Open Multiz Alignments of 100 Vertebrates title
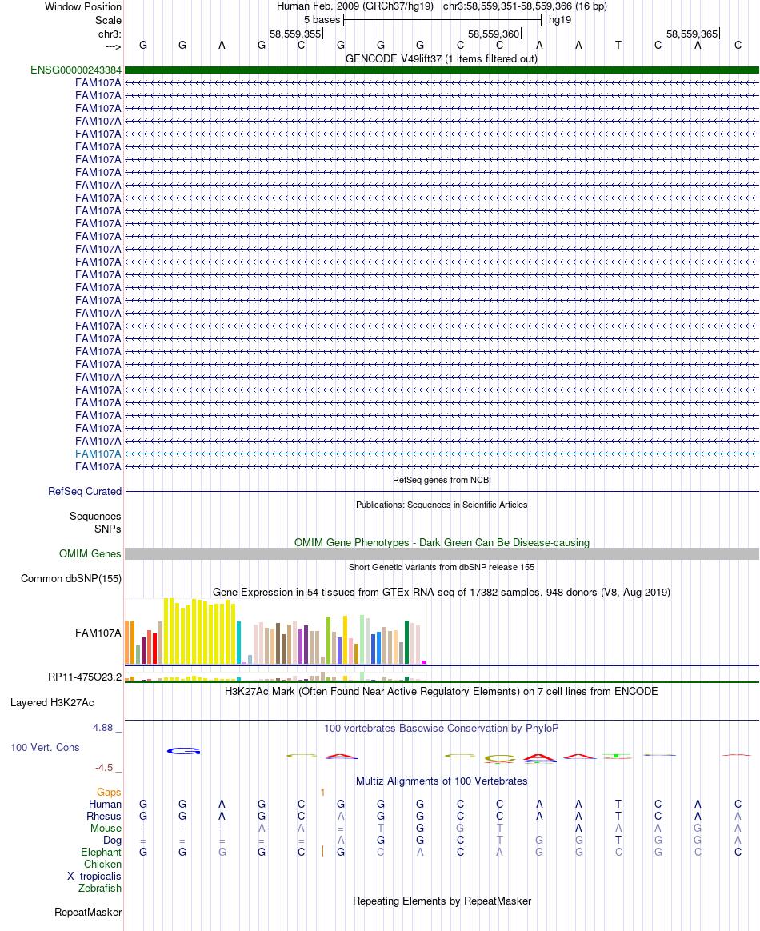 [441, 781]
